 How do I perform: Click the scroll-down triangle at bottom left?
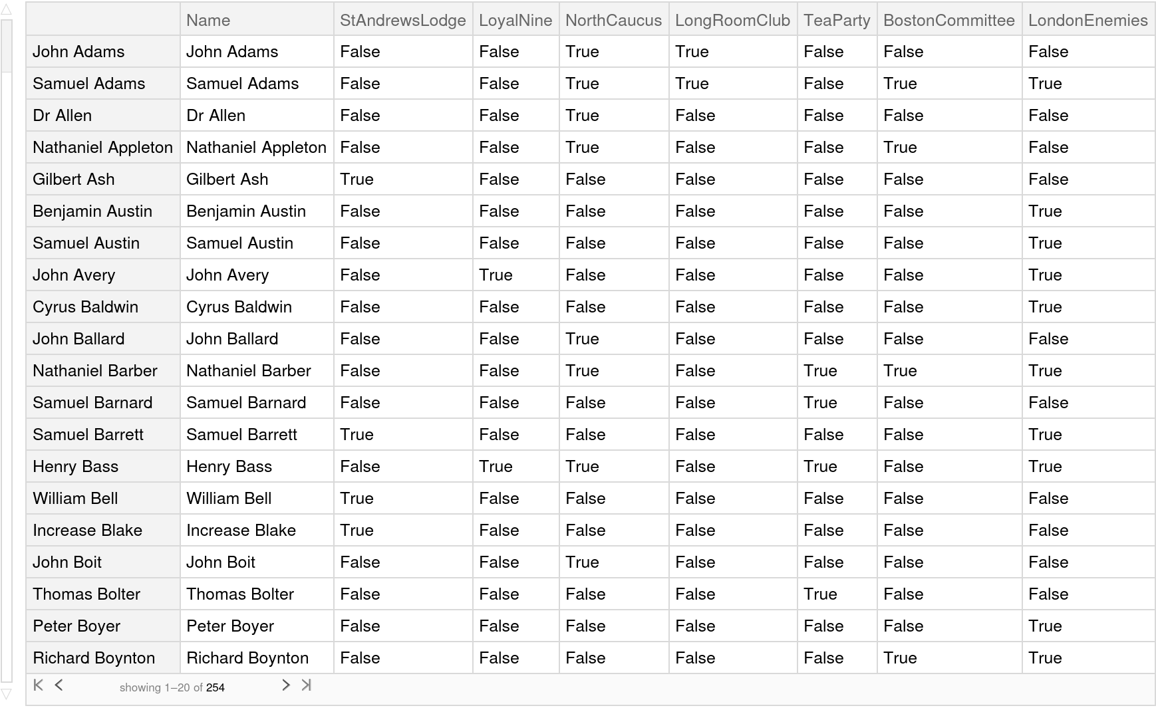click(x=6, y=694)
